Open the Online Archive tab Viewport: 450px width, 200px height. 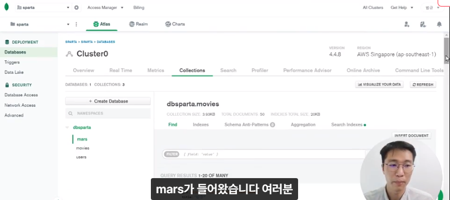363,70
